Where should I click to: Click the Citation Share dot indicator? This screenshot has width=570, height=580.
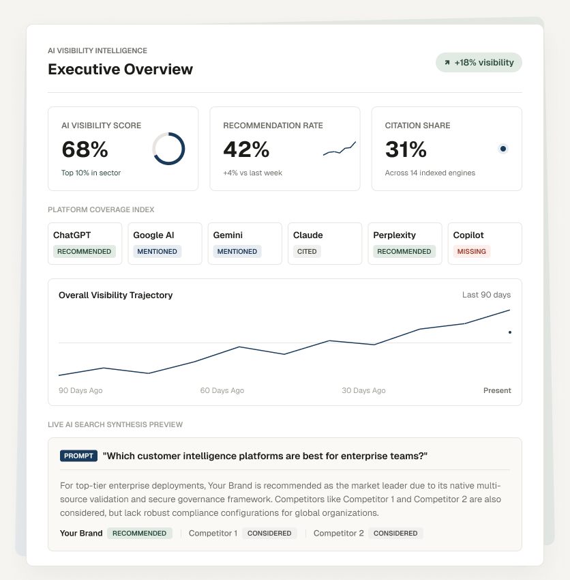click(x=502, y=149)
